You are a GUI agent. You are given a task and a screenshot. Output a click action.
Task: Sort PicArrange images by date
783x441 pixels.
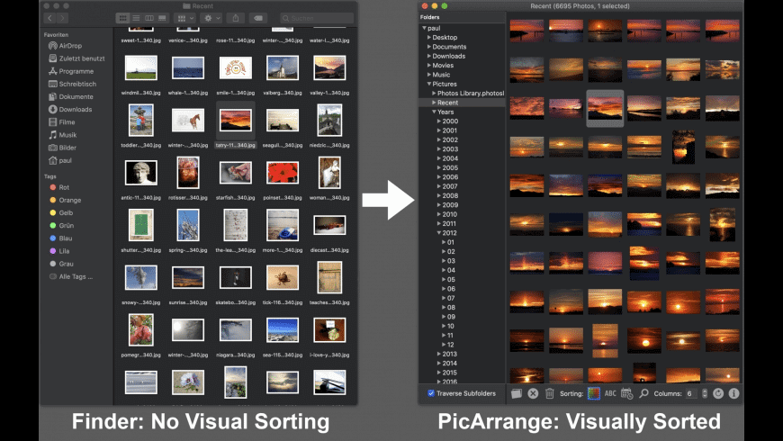click(627, 393)
